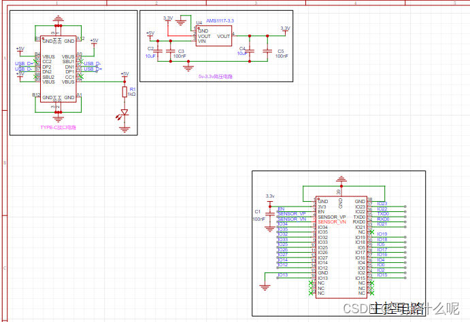
Task: Select the C3 designator label
Action: [x=181, y=51]
